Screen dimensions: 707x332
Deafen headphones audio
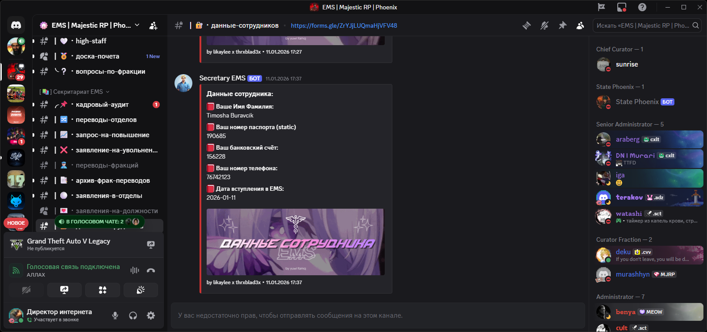click(x=133, y=315)
